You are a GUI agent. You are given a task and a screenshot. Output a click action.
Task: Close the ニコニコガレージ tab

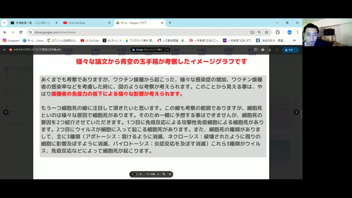click(56, 23)
